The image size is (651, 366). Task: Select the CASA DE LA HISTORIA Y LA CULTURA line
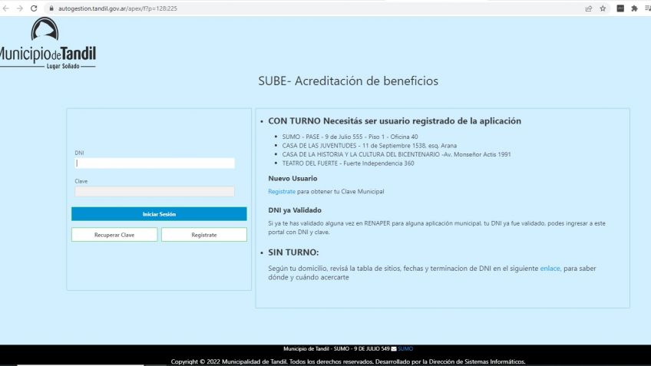click(x=396, y=154)
